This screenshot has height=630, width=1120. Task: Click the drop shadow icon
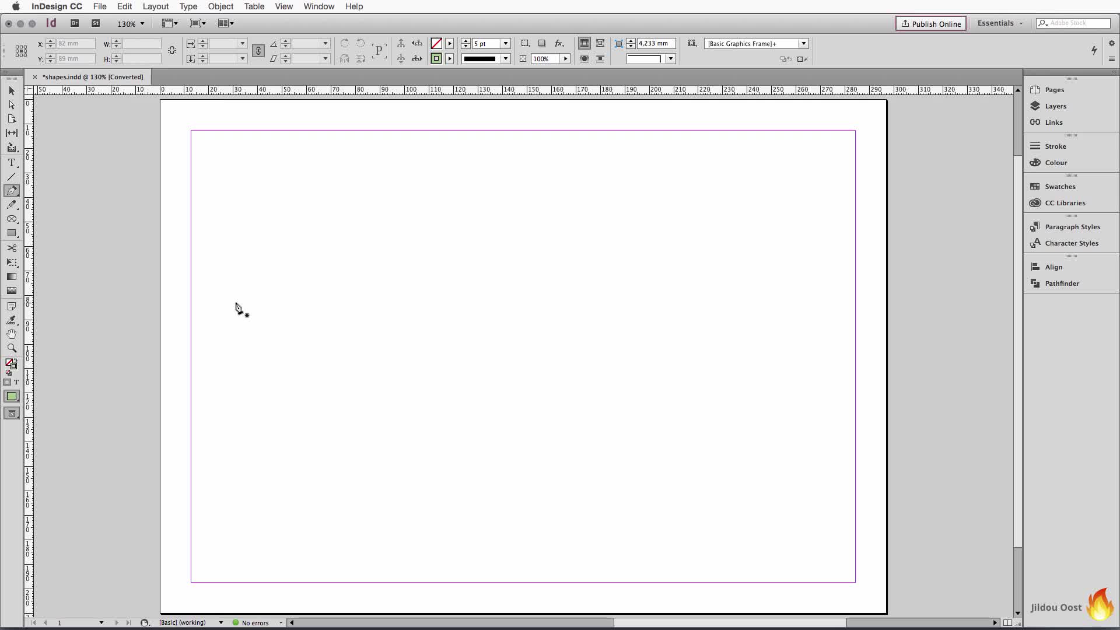click(x=542, y=43)
